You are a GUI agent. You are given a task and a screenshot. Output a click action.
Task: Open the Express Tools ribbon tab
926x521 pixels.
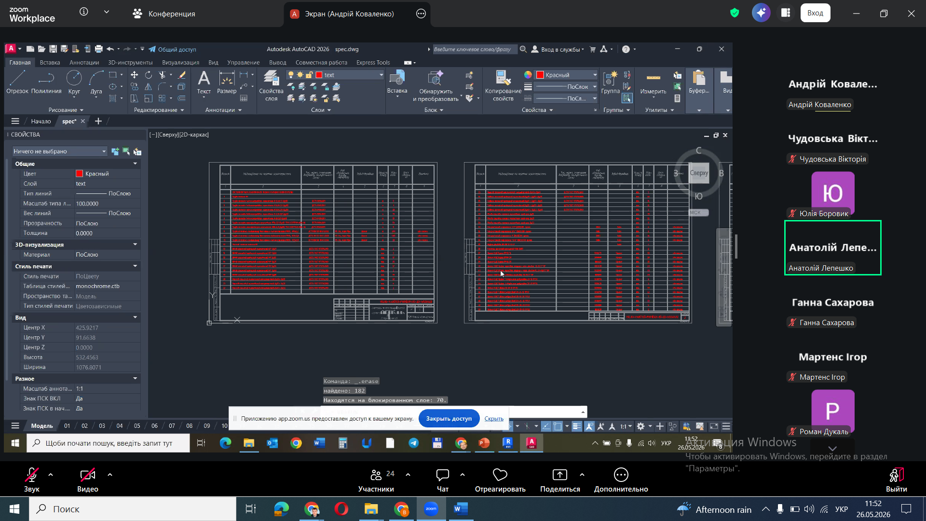(x=373, y=63)
